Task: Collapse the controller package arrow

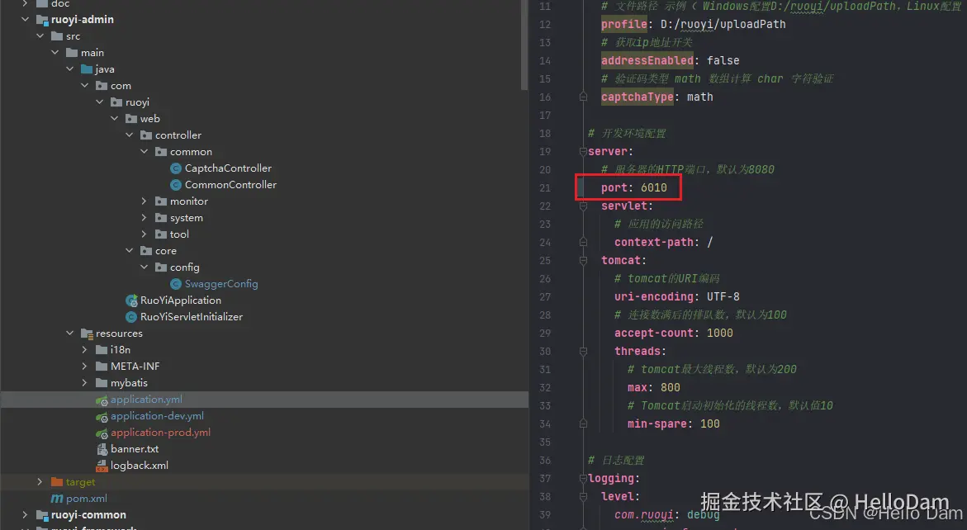Action: point(130,135)
